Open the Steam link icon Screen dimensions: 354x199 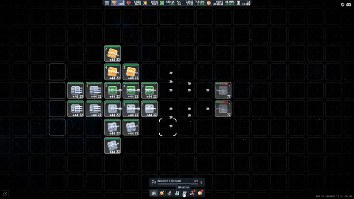point(342,4)
